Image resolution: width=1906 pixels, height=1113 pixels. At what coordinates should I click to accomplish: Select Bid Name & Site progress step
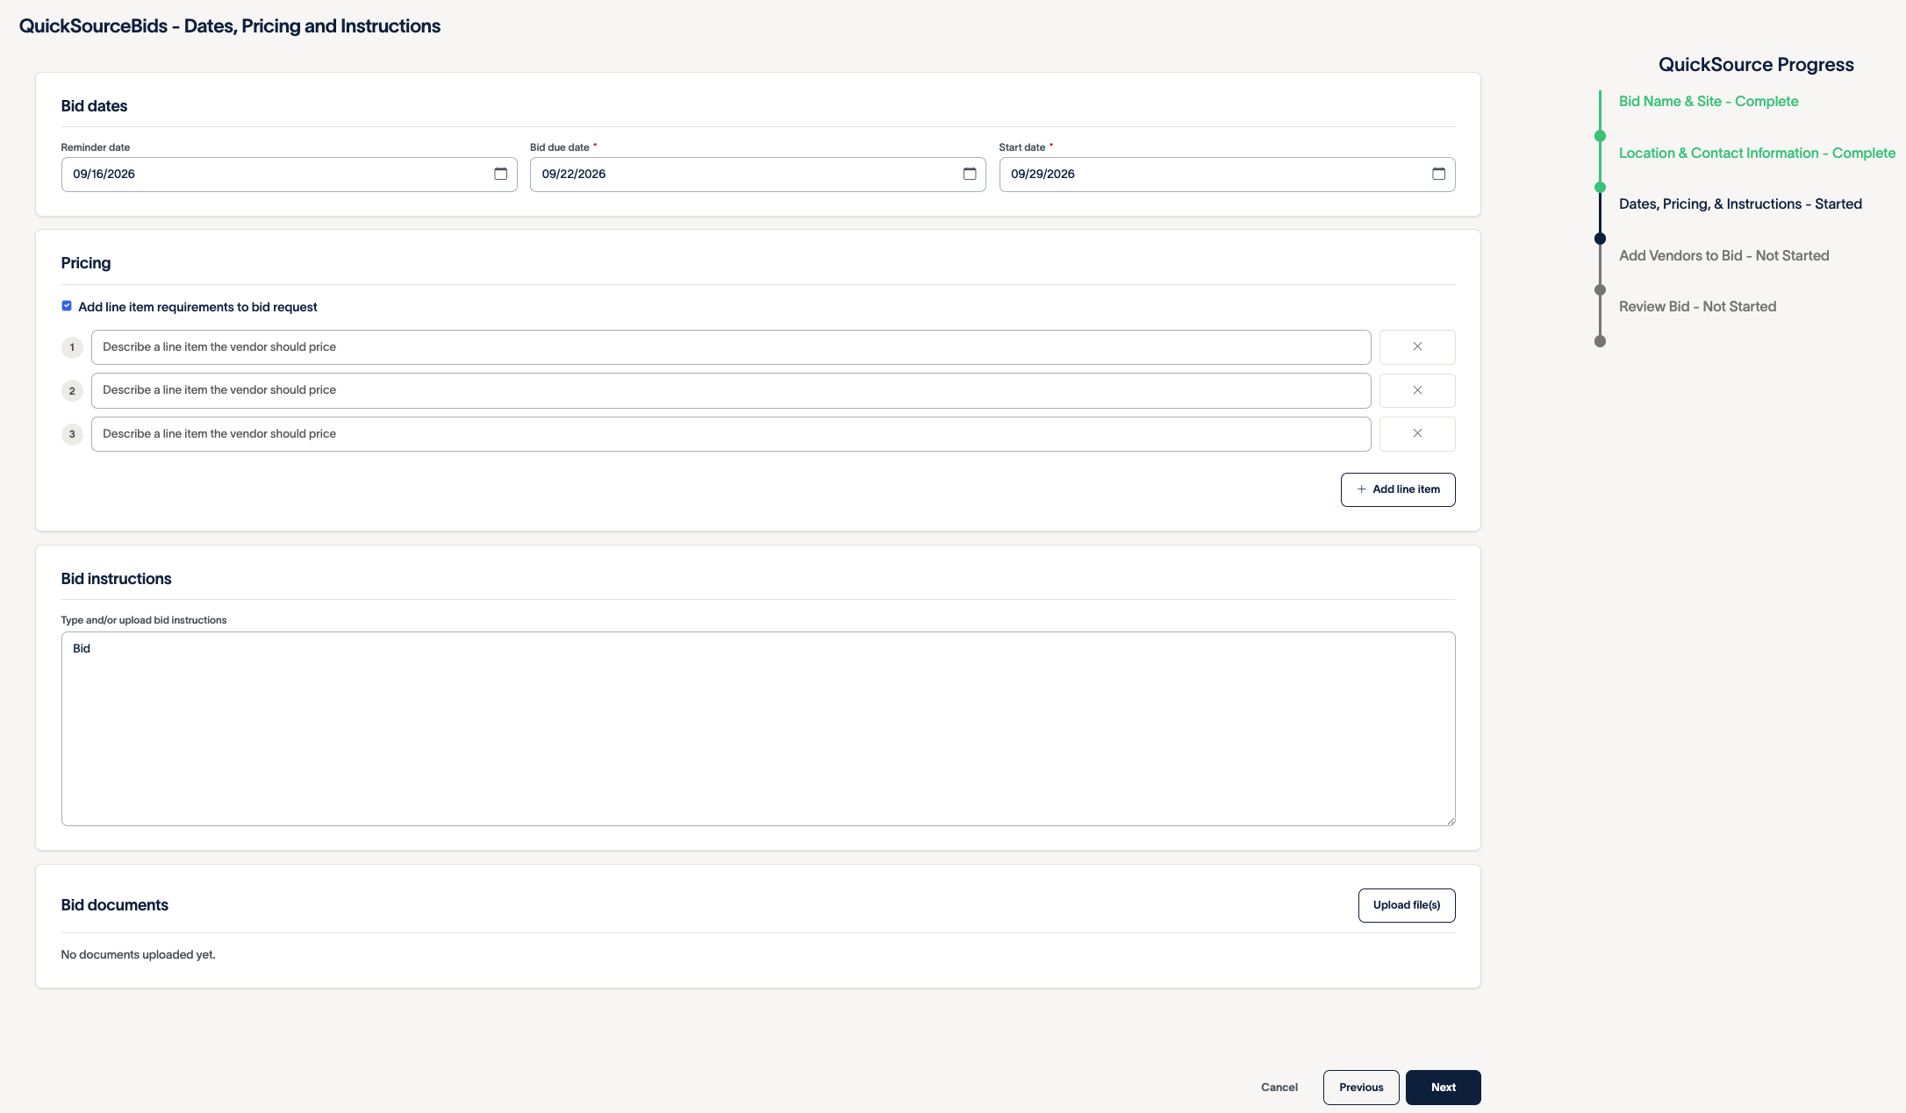click(x=1708, y=102)
